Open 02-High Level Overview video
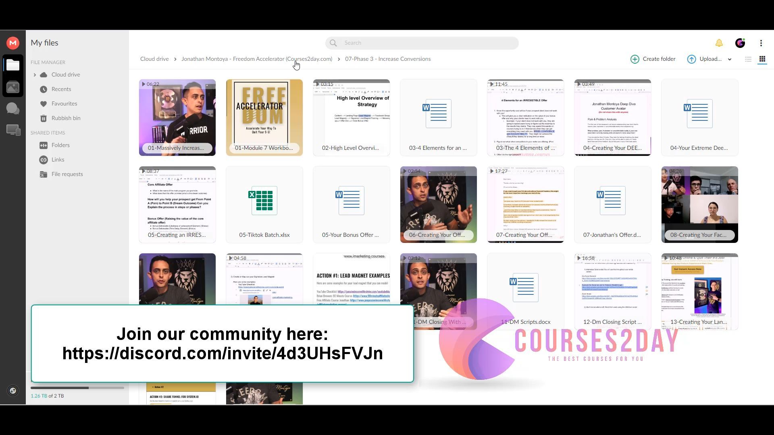 pyautogui.click(x=352, y=118)
